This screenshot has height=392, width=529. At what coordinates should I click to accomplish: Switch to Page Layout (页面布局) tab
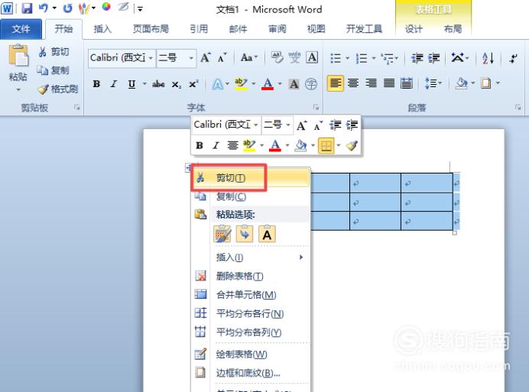151,29
